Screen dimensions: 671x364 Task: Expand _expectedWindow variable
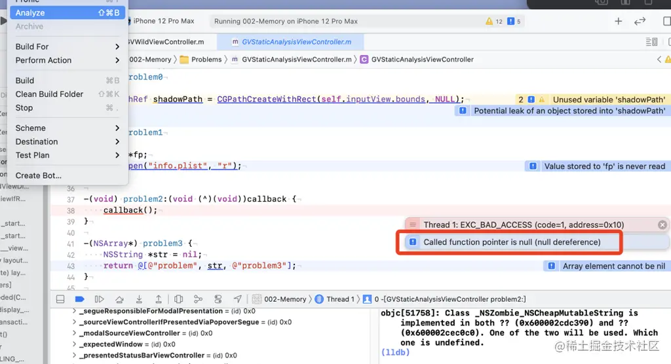(75, 344)
